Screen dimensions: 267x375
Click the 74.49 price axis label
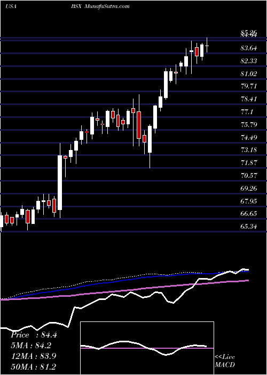pyautogui.click(x=249, y=138)
